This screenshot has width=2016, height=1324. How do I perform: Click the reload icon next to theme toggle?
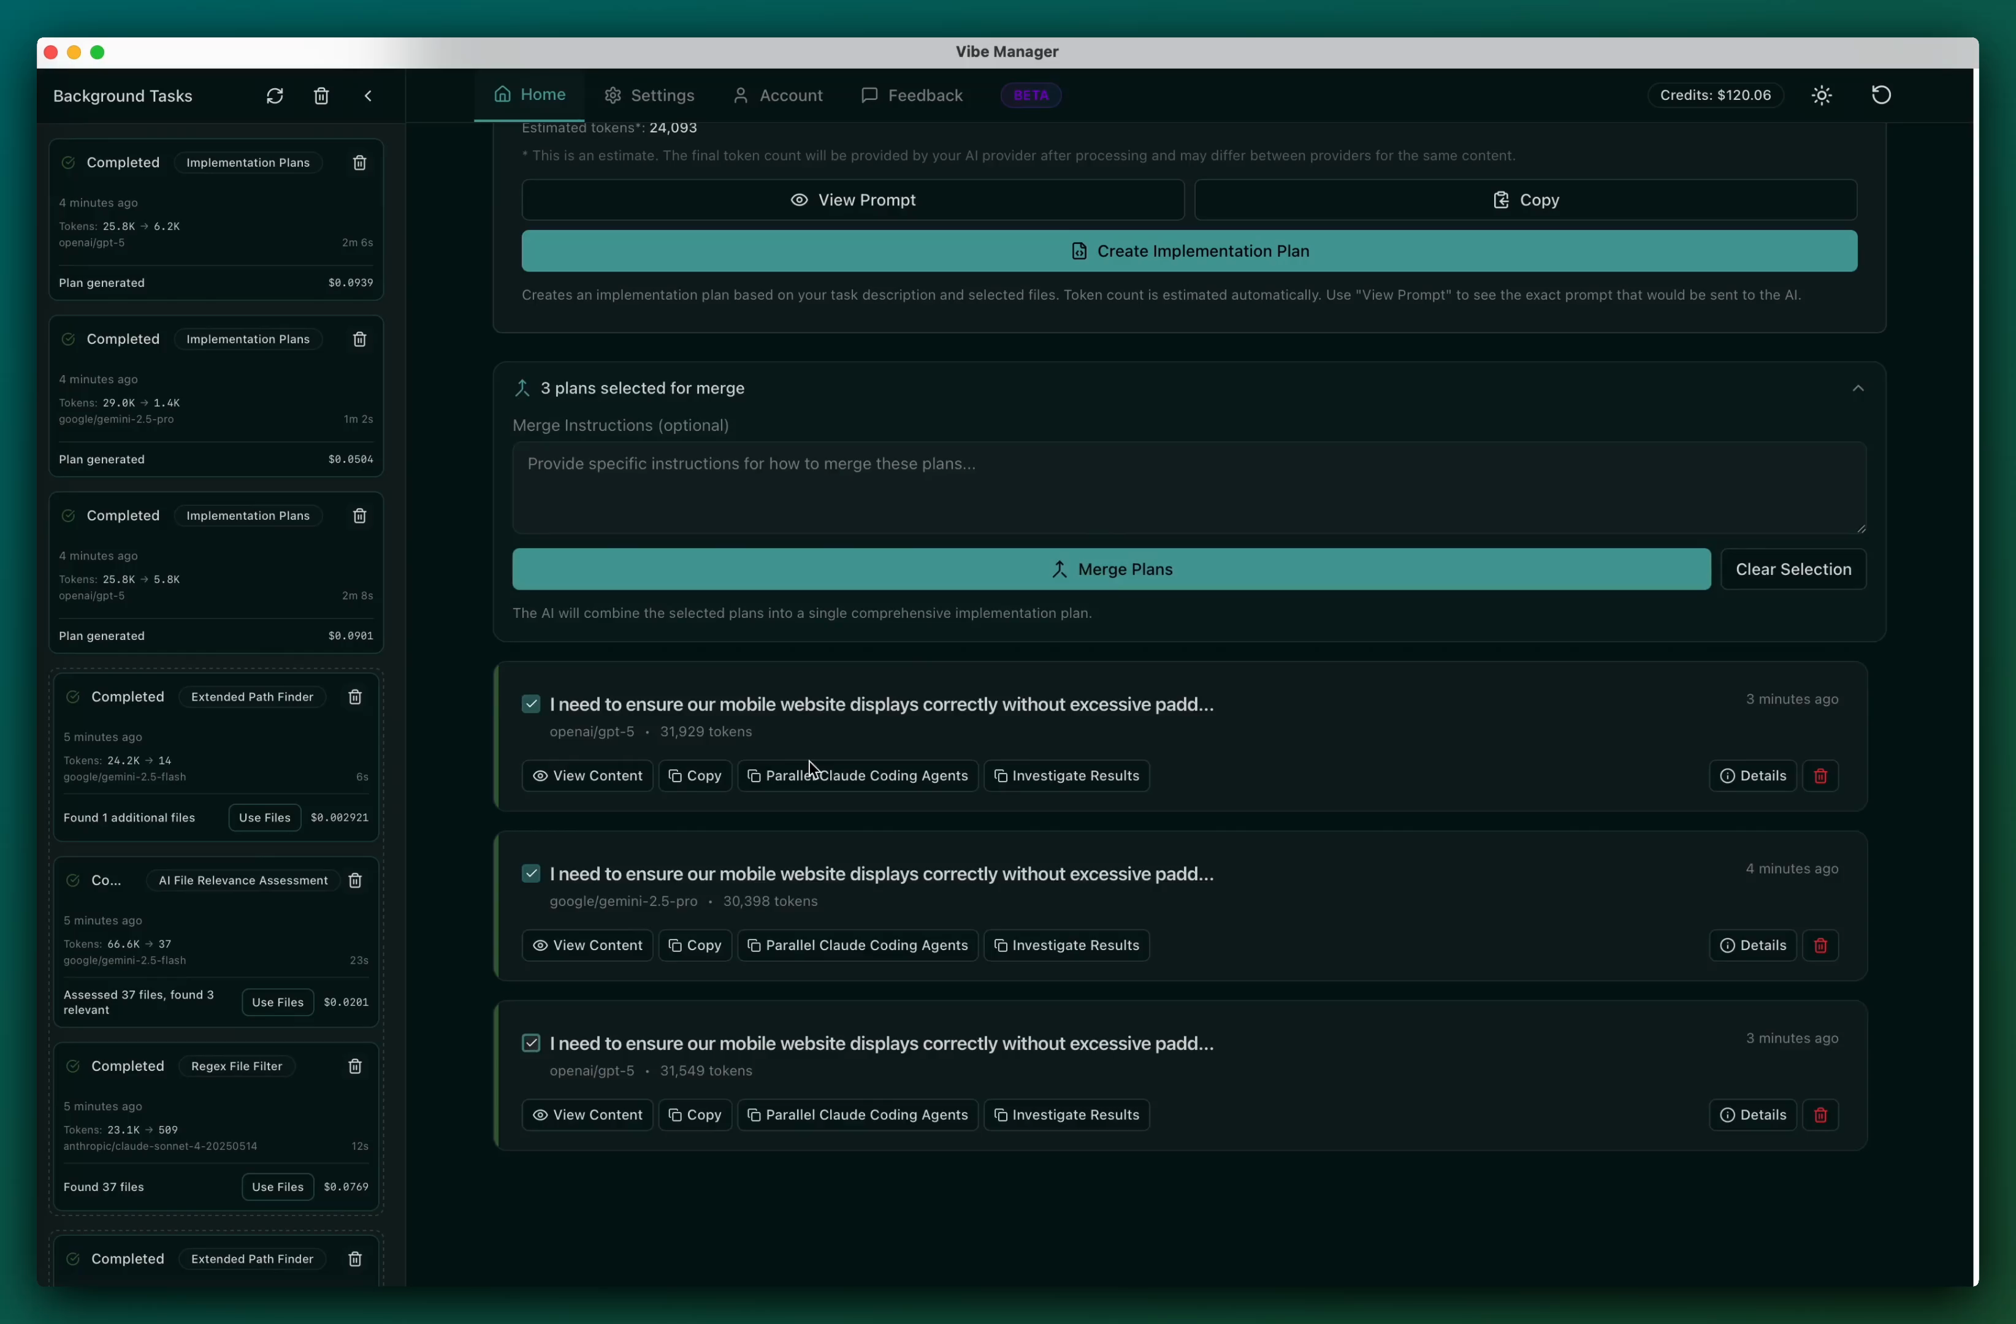coord(1881,95)
